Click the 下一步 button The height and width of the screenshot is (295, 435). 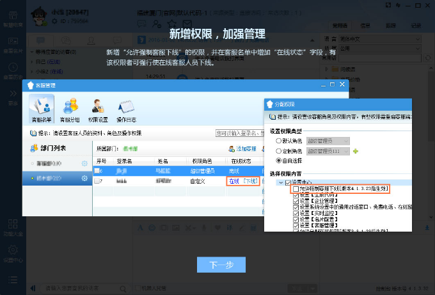click(221, 264)
